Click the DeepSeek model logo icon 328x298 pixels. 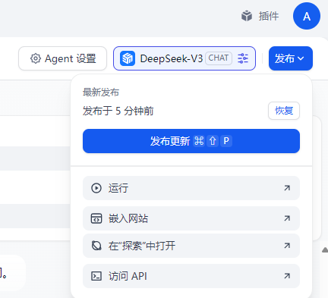pos(127,58)
